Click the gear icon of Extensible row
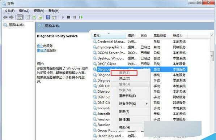 click(95, 114)
